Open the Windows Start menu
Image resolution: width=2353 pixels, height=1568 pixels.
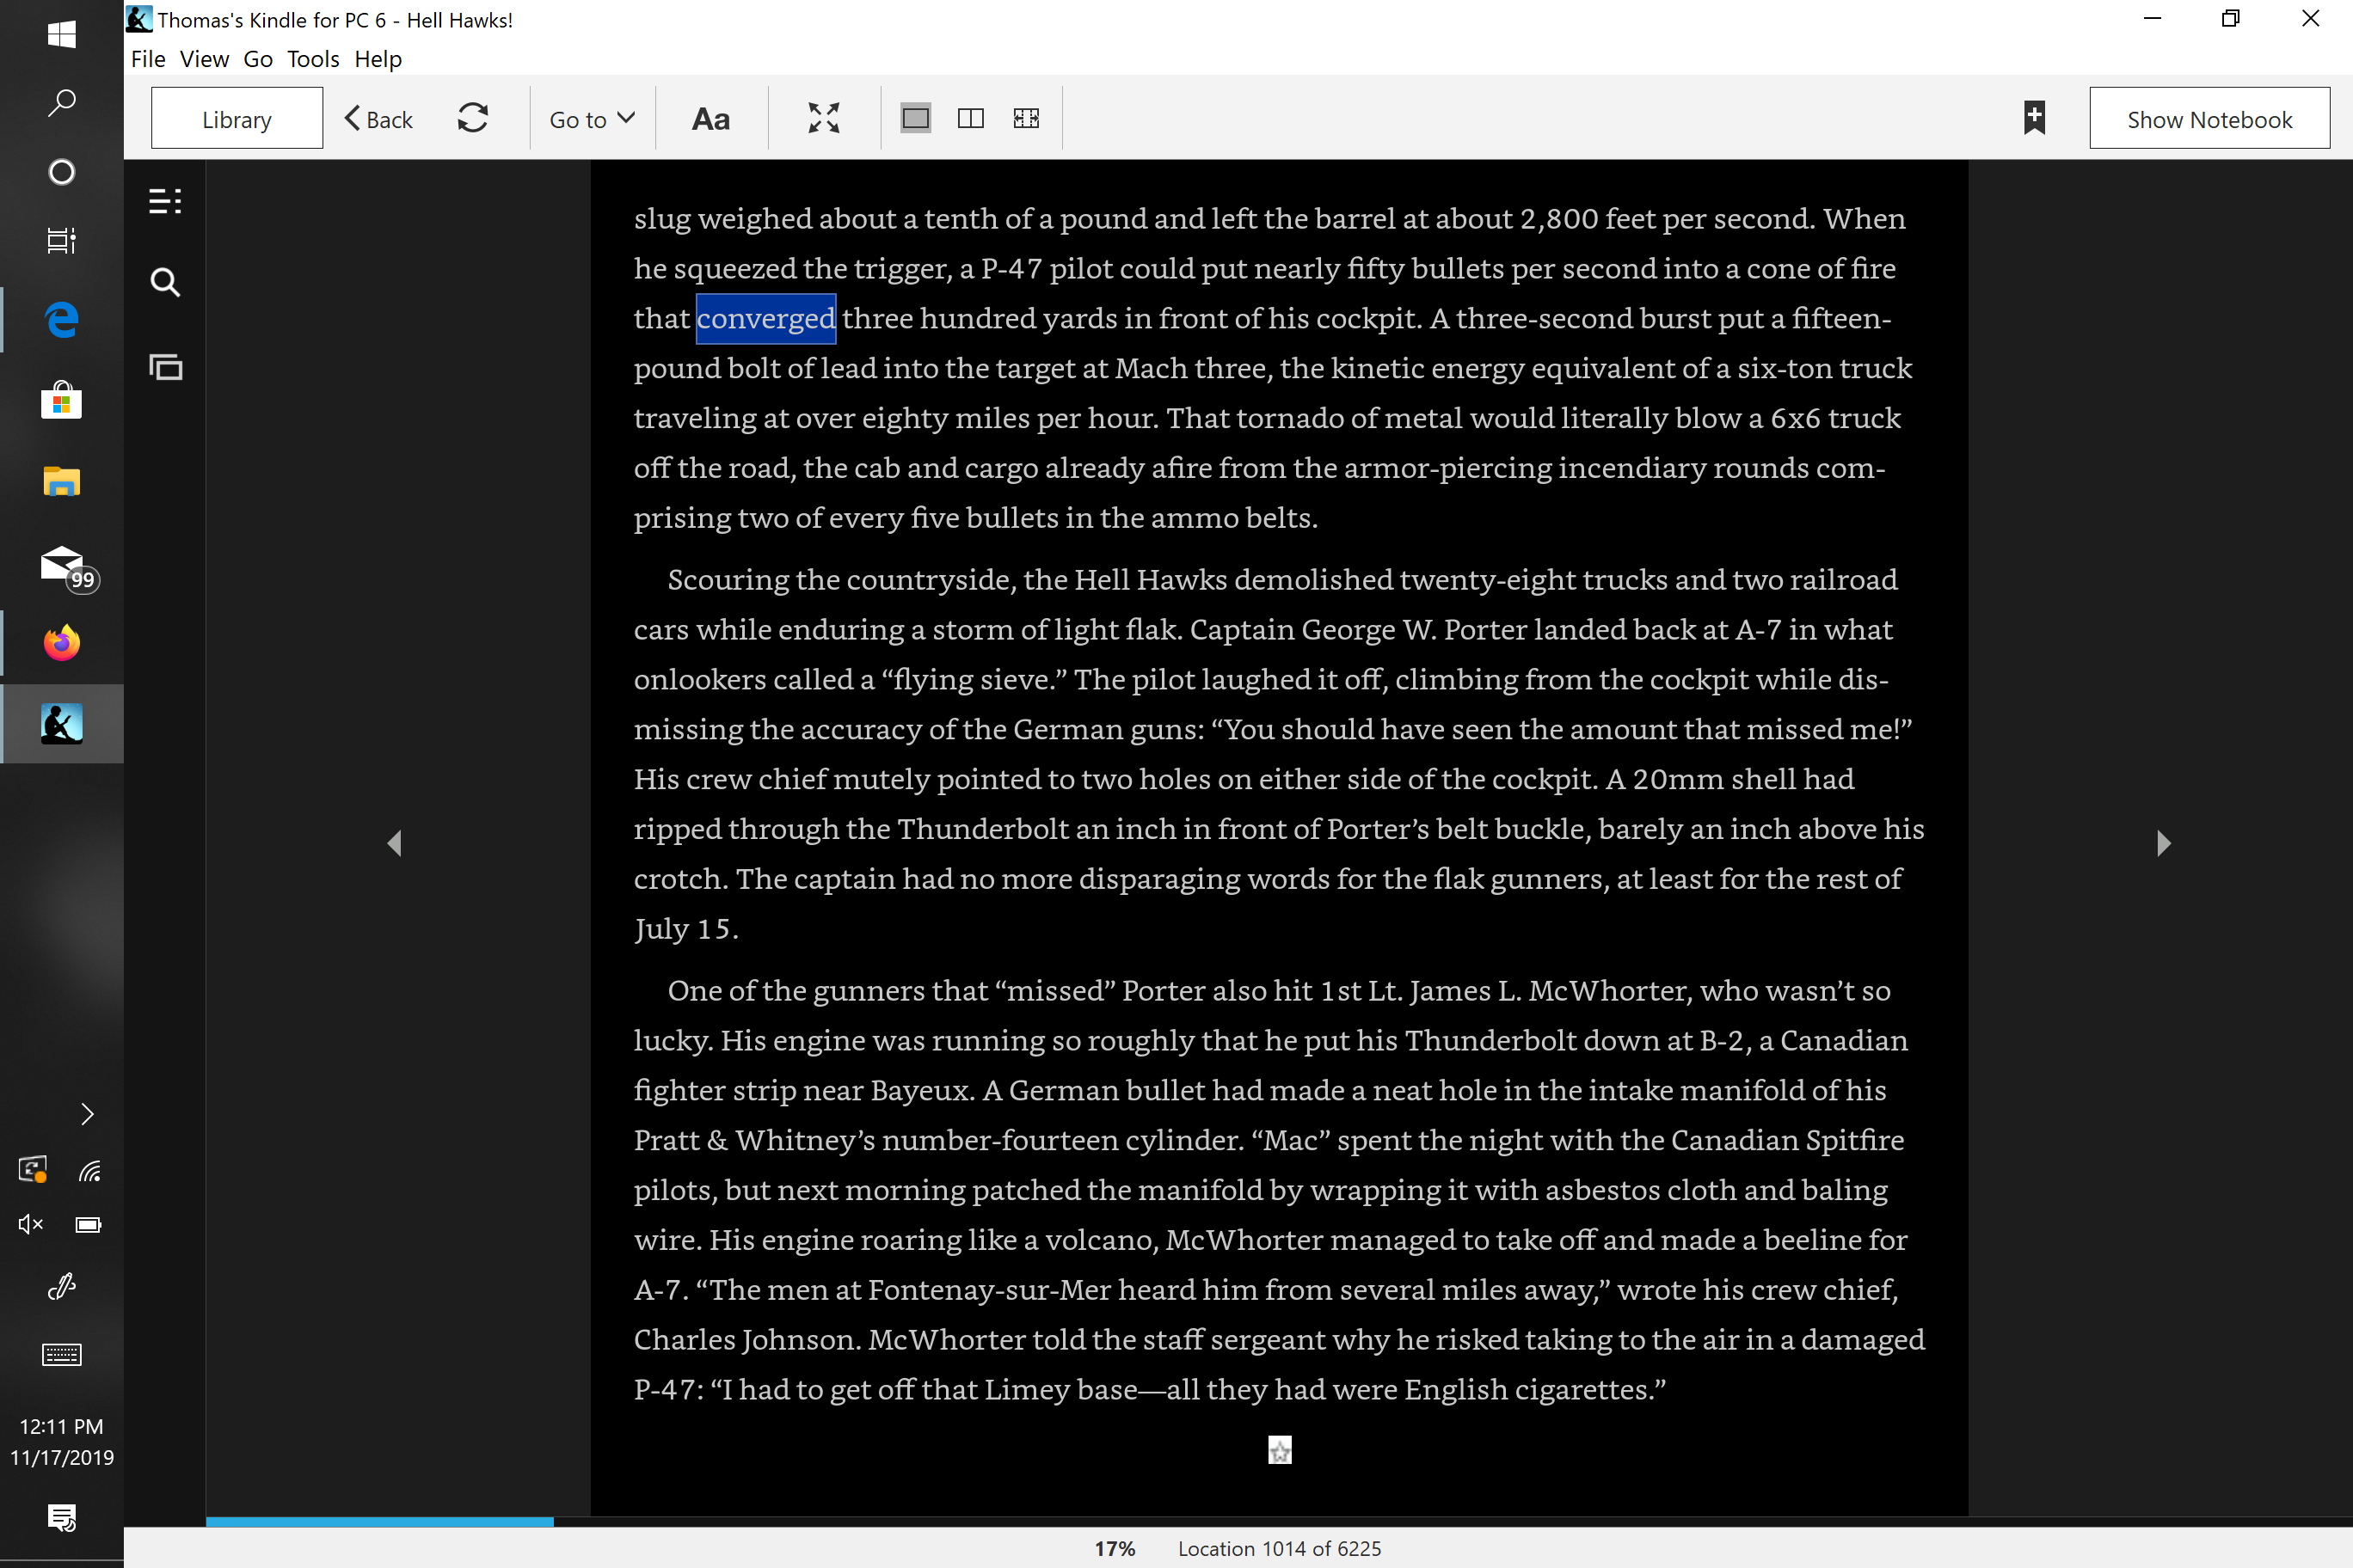coord(61,34)
